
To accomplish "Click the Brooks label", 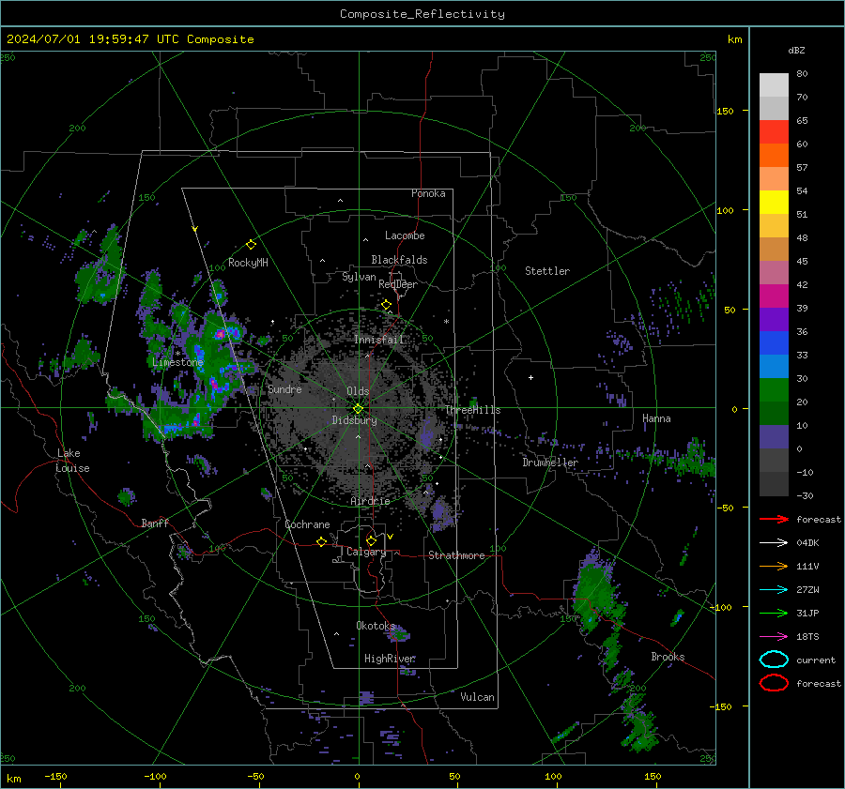I will point(668,657).
